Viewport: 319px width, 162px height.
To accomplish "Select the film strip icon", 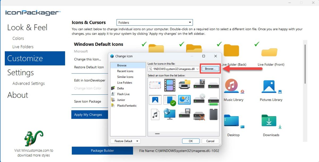I will 170,85.
